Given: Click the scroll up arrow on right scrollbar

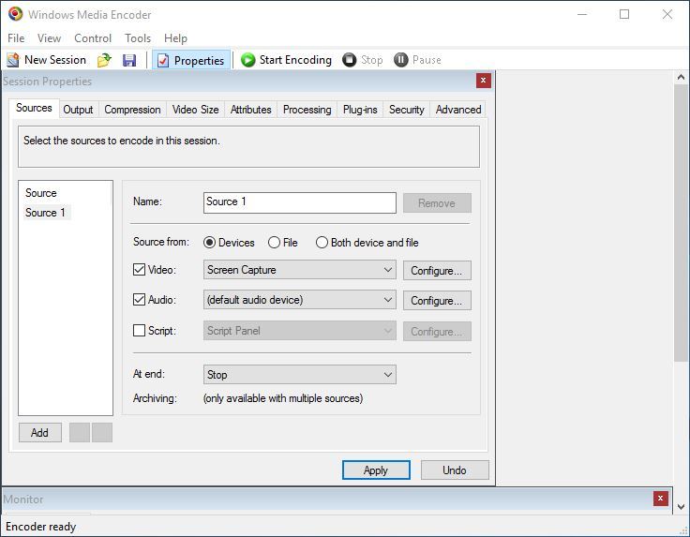Looking at the screenshot, I should click(x=682, y=78).
